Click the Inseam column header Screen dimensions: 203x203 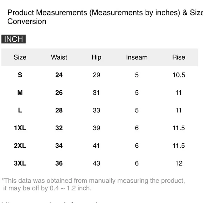tap(137, 57)
